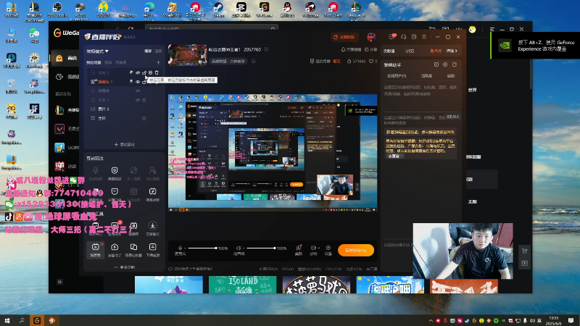
Task: Toggle visibility eye of 文本 2 source
Action: 138,73
